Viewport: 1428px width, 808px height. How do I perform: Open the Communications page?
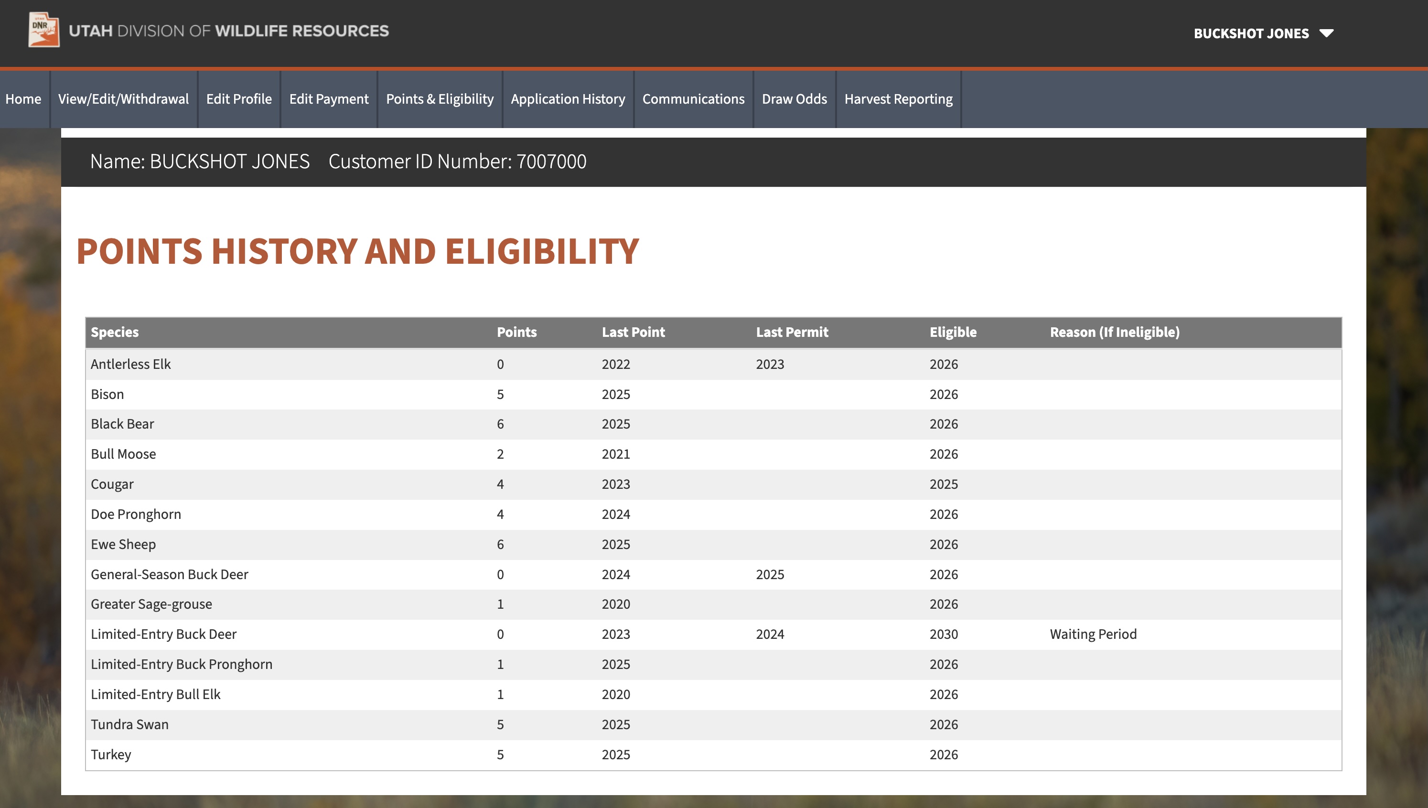(693, 99)
